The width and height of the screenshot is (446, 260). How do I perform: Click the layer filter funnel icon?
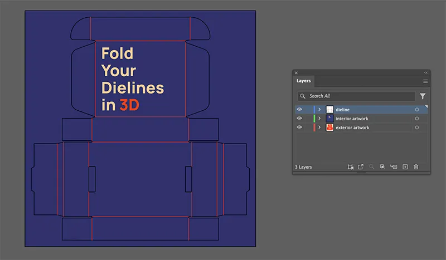[x=423, y=96]
